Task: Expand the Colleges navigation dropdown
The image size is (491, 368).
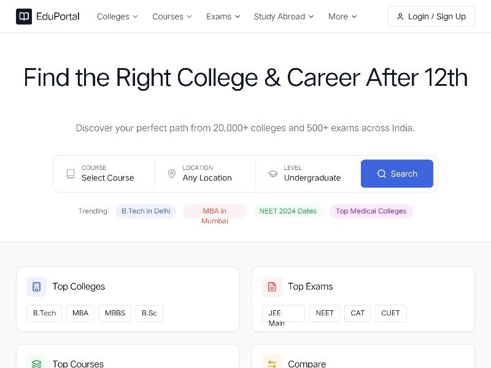Action: (117, 17)
